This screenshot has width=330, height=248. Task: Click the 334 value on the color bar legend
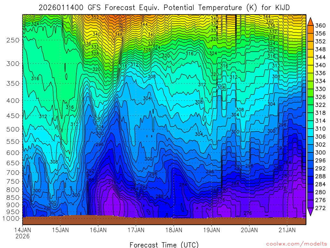tap(320, 81)
